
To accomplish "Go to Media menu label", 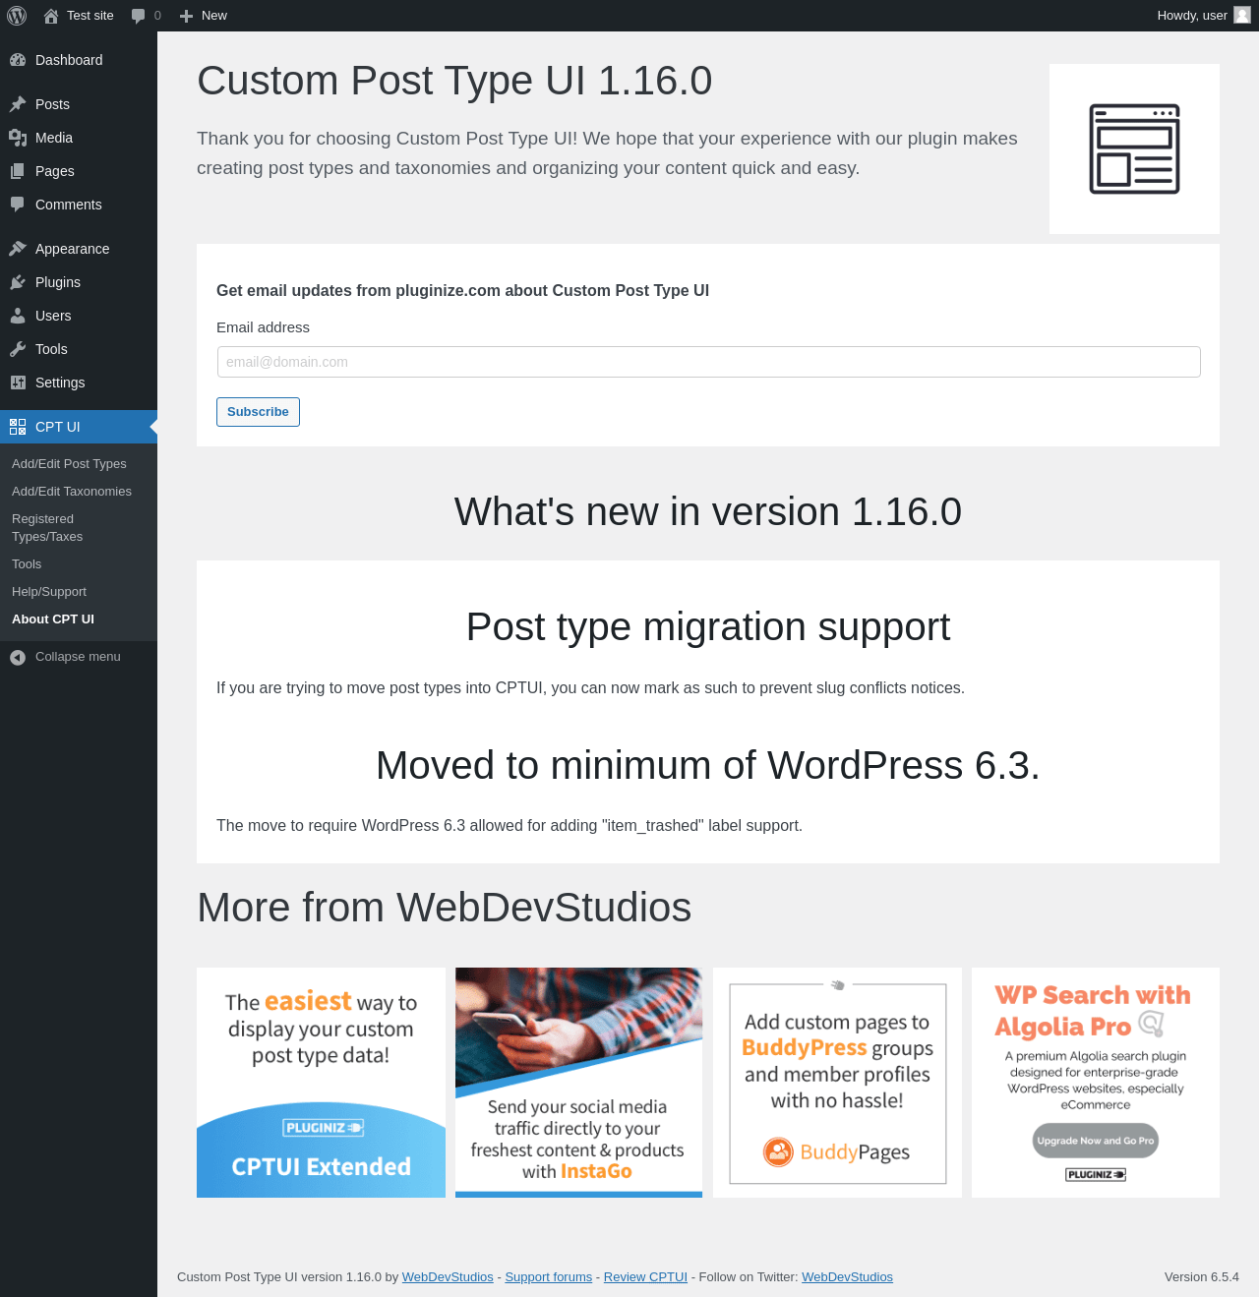I will [x=54, y=138].
